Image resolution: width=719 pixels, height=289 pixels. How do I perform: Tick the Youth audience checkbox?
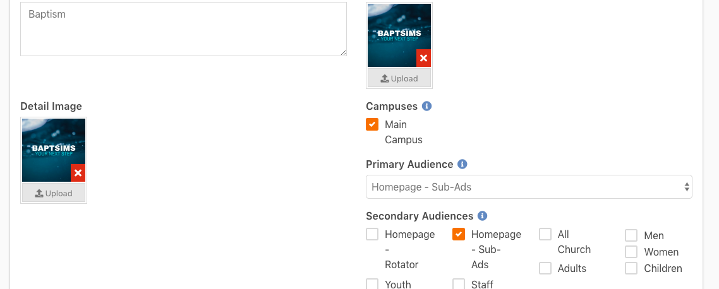tap(372, 284)
